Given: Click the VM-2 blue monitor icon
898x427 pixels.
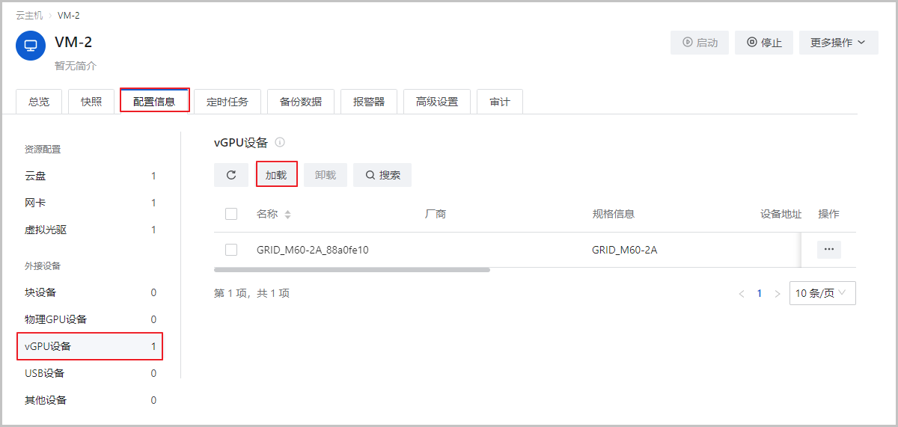Looking at the screenshot, I should 31,45.
